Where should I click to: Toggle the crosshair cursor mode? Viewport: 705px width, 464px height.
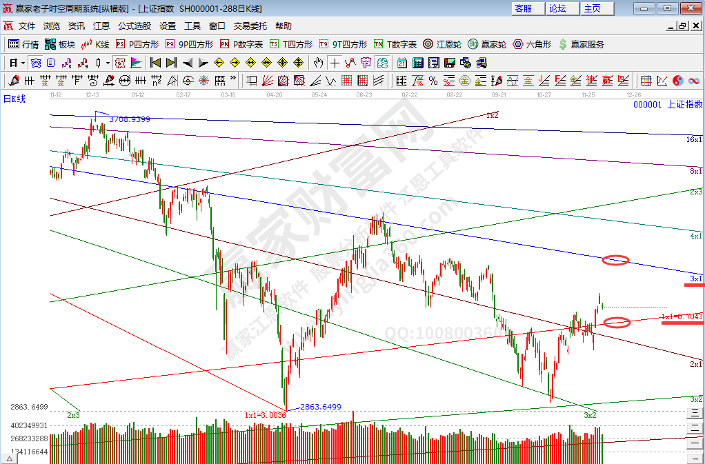click(x=335, y=63)
